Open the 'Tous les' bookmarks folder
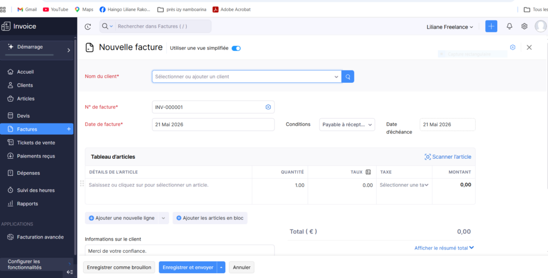This screenshot has width=548, height=278. pyautogui.click(x=536, y=10)
